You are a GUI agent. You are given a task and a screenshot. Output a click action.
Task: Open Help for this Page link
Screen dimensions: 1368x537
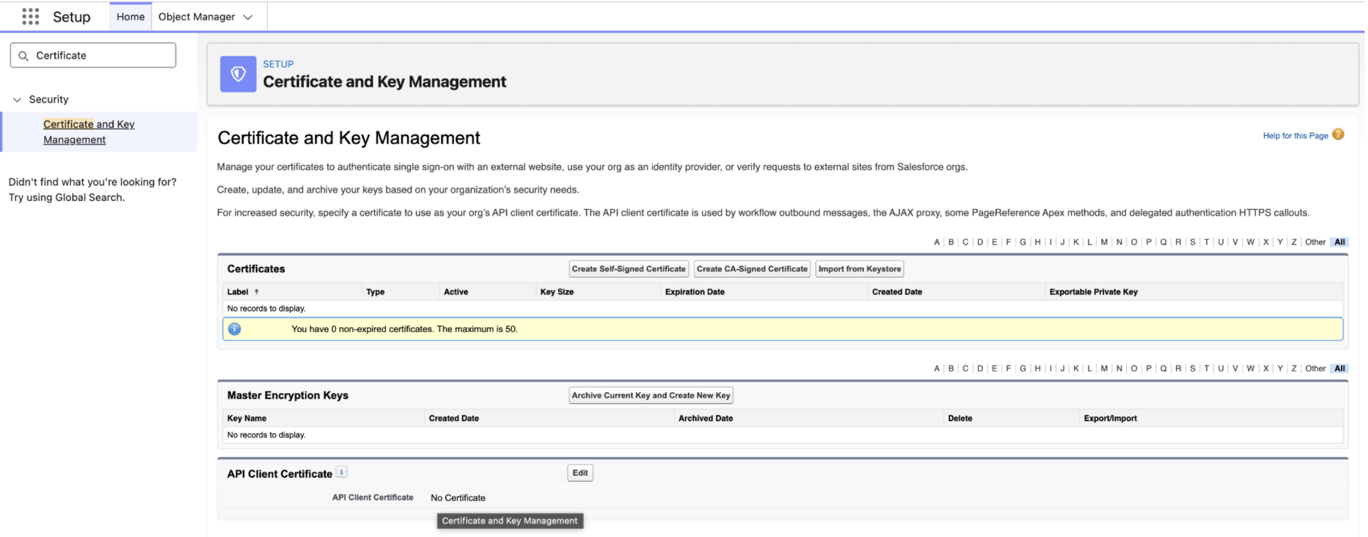(x=1295, y=136)
